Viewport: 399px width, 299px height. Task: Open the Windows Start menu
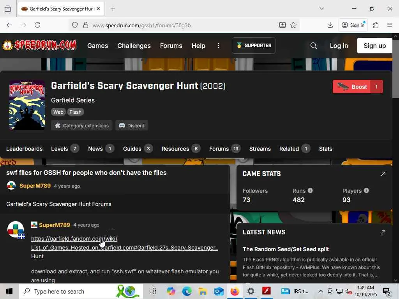pyautogui.click(x=9, y=291)
